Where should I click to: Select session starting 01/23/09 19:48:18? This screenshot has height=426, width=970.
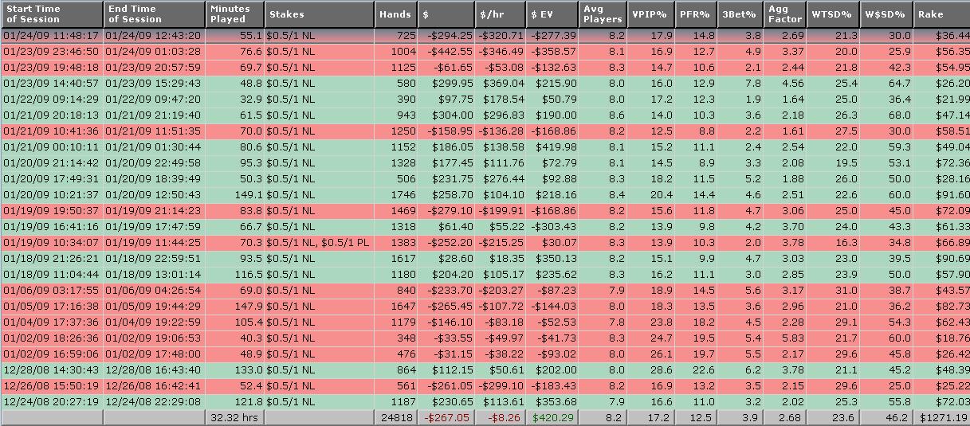[485, 68]
